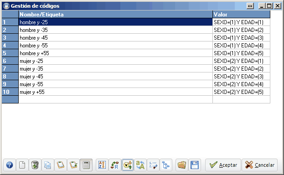The width and height of the screenshot is (284, 175).
Task: Click the recycle bin delete icon
Action: click(35, 165)
